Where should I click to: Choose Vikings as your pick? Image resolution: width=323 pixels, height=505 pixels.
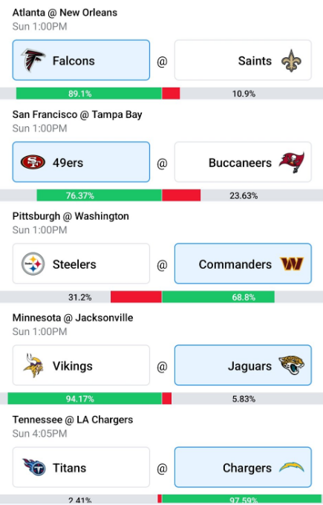point(81,365)
